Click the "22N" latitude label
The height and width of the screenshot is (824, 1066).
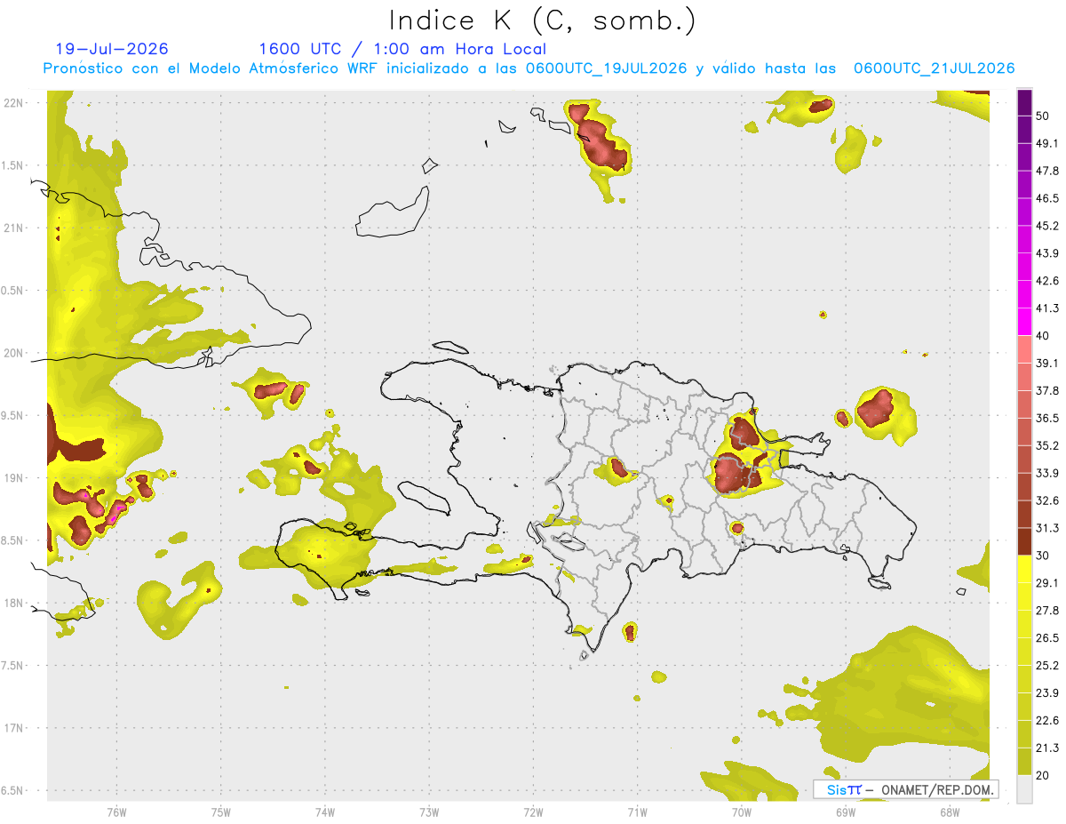[14, 102]
